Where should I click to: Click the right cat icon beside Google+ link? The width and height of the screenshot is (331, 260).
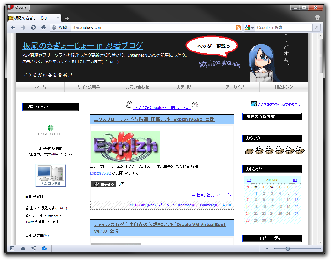(x=195, y=104)
